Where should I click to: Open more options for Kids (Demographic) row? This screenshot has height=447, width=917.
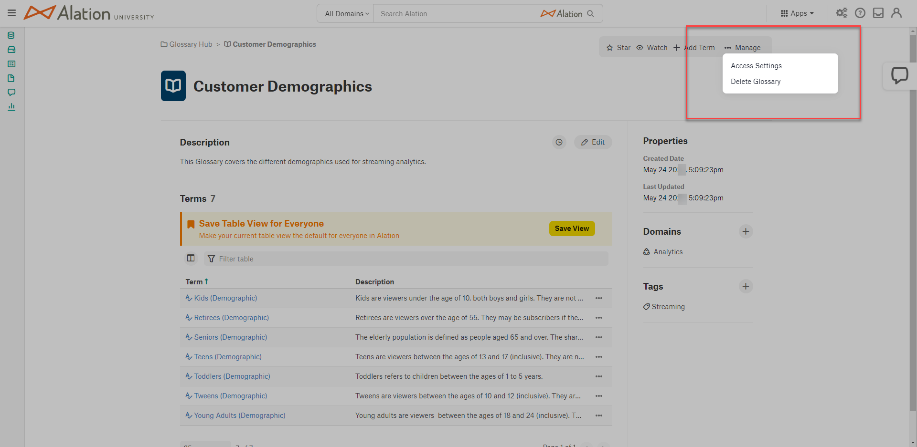(x=599, y=298)
